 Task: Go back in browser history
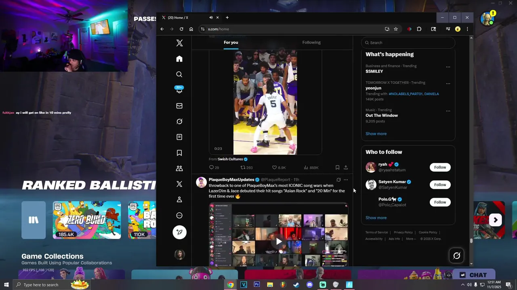(162, 29)
